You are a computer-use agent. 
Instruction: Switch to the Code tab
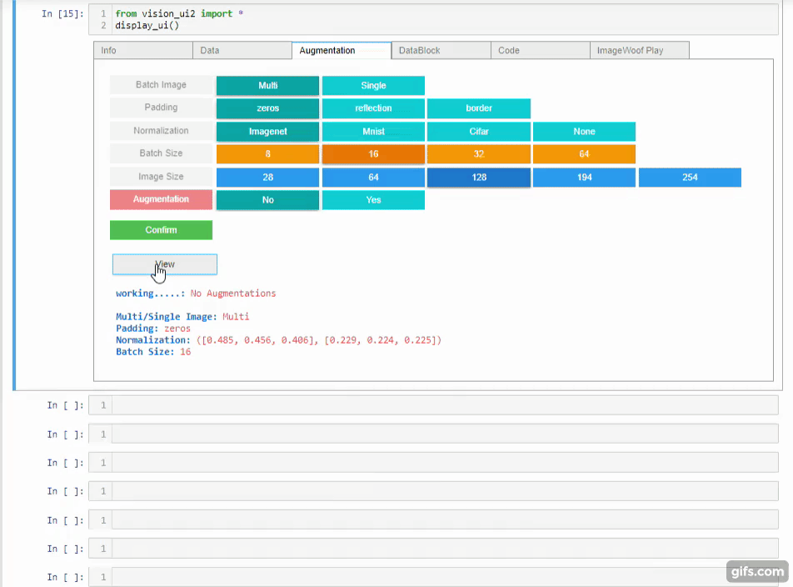click(x=540, y=51)
